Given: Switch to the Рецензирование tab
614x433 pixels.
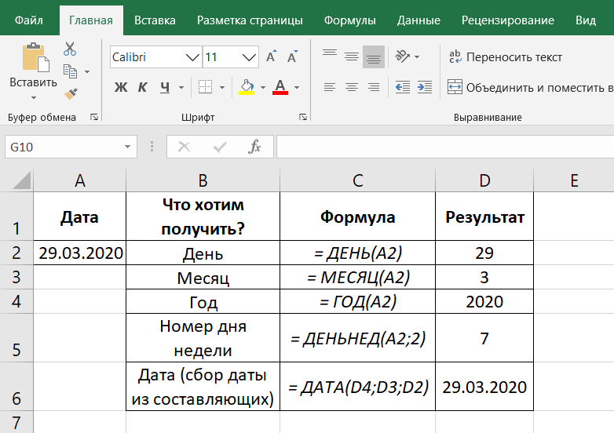Looking at the screenshot, I should click(x=508, y=20).
